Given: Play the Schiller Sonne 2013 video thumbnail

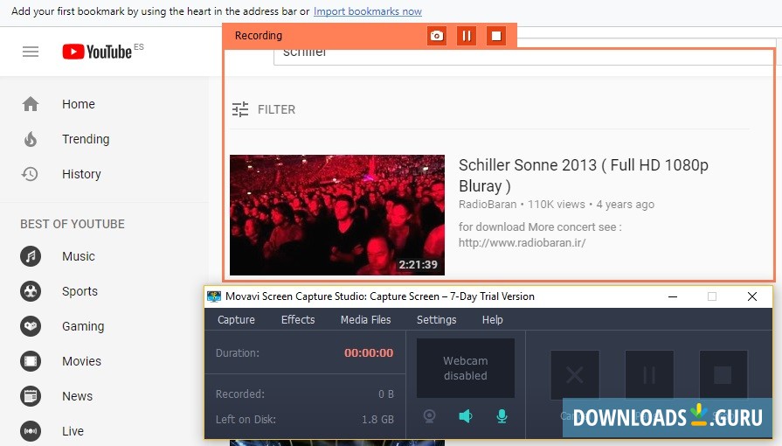Looking at the screenshot, I should click(x=337, y=215).
